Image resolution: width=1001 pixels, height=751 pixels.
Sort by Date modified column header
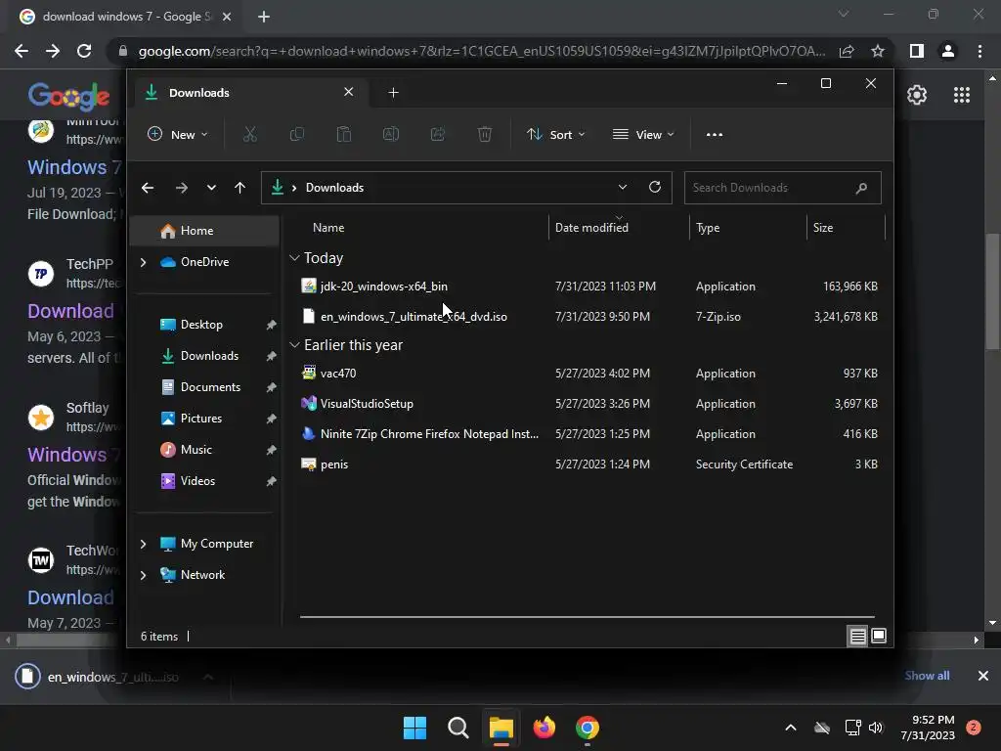(619, 227)
